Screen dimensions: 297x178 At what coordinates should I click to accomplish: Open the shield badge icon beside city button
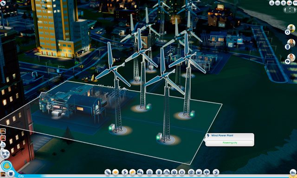pyautogui.click(x=11, y=173)
